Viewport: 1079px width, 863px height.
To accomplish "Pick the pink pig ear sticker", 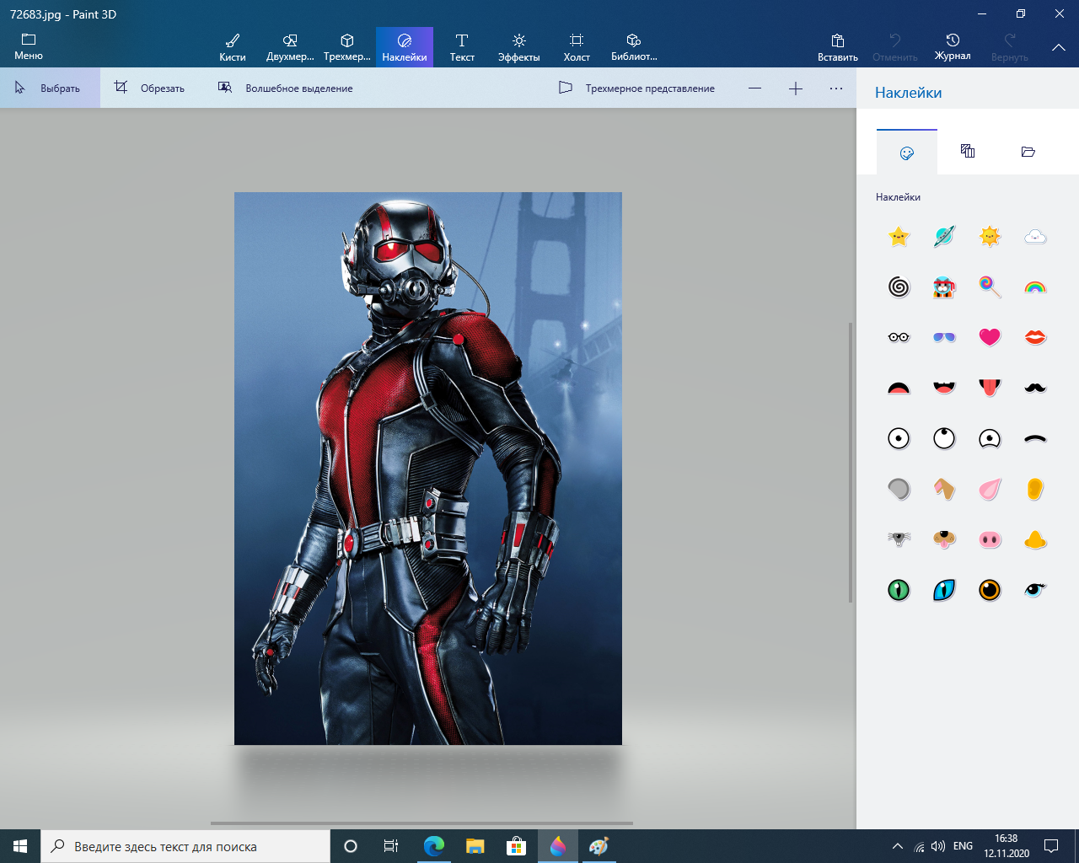I will click(x=990, y=489).
